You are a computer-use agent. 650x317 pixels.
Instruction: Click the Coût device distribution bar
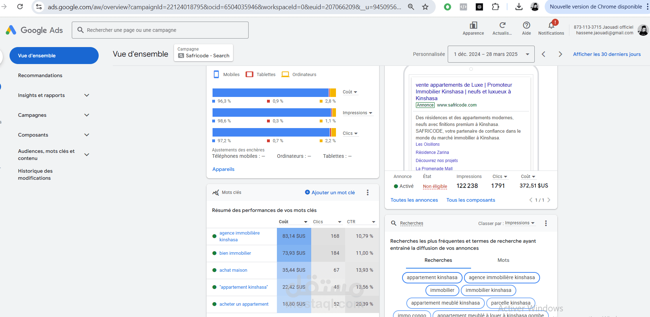pos(274,93)
